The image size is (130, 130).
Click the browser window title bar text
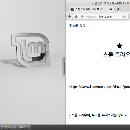(x=111, y=3)
